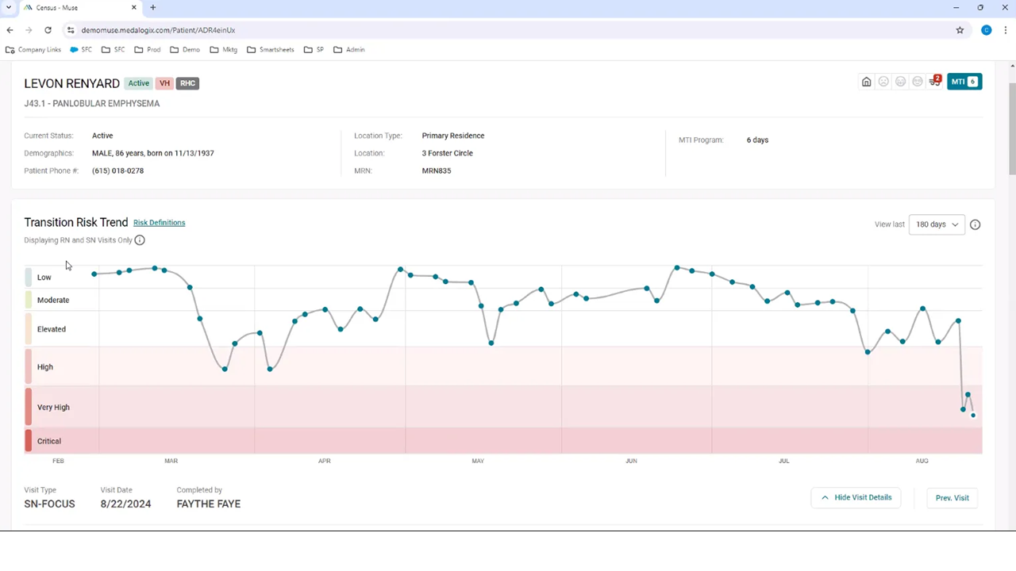Click the address bar URL
Image resolution: width=1016 pixels, height=571 pixels.
pyautogui.click(x=158, y=30)
